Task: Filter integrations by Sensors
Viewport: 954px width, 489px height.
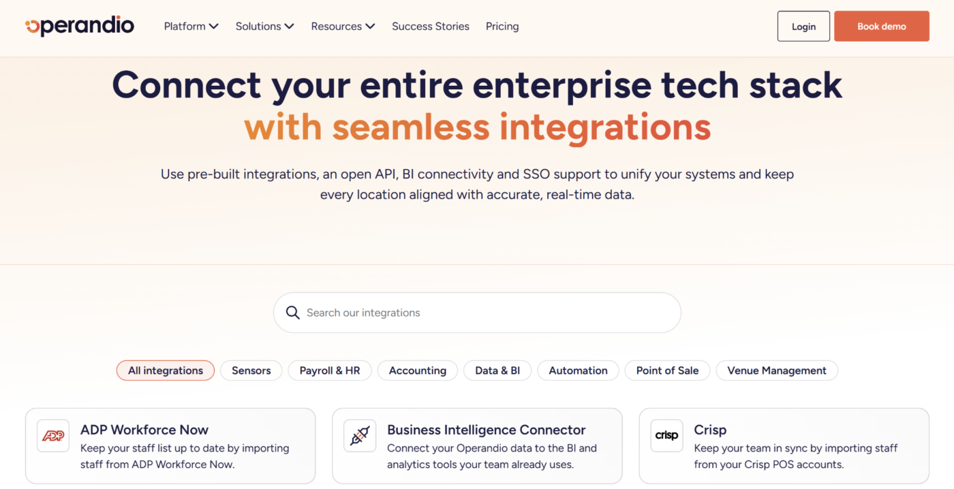Action: pyautogui.click(x=251, y=370)
